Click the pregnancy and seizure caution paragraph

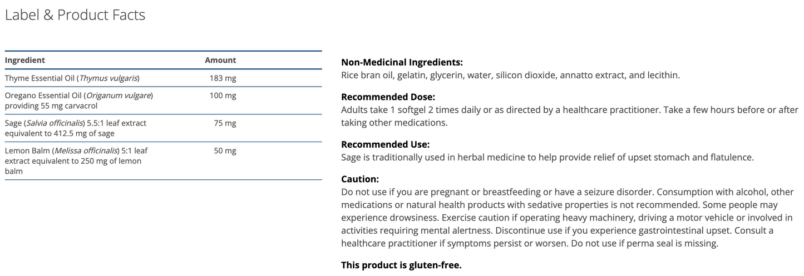(567, 218)
